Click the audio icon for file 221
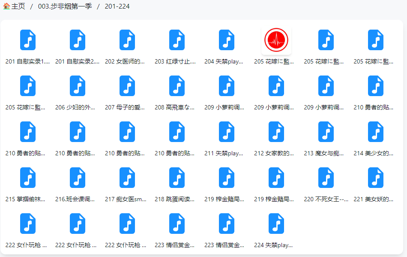Viewport: 407px width, 257px height. (376, 178)
